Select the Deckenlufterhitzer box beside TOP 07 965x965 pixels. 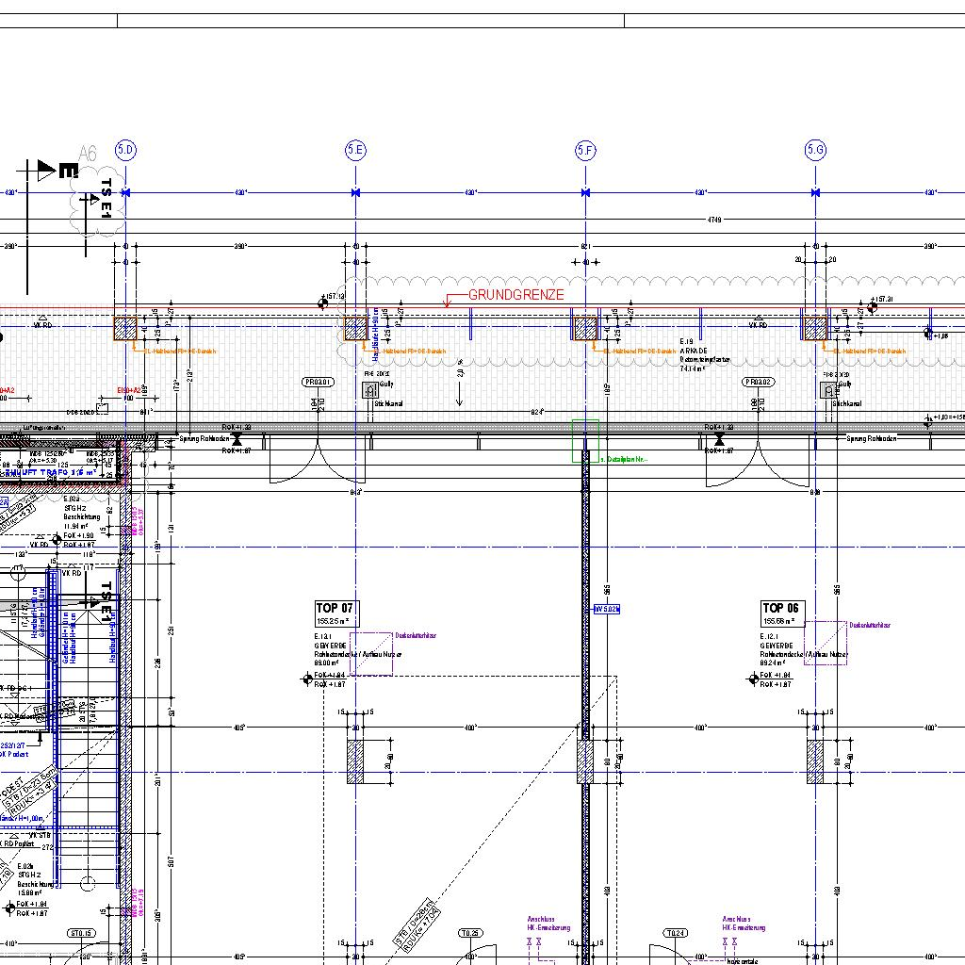coord(370,653)
